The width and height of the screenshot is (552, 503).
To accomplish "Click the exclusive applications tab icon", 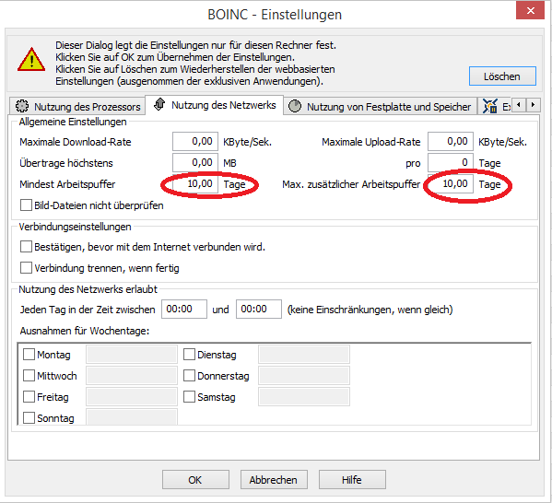I will pos(489,106).
